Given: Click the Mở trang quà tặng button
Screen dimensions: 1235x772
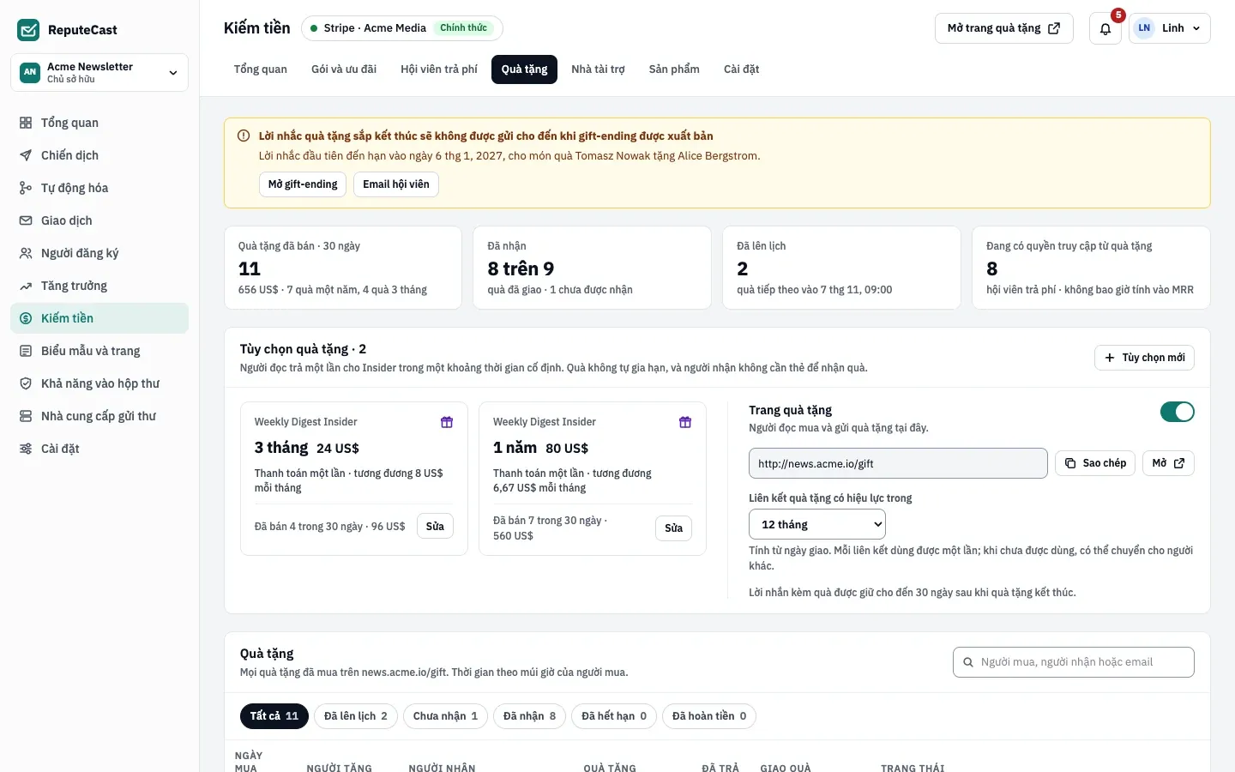Looking at the screenshot, I should point(1004,28).
